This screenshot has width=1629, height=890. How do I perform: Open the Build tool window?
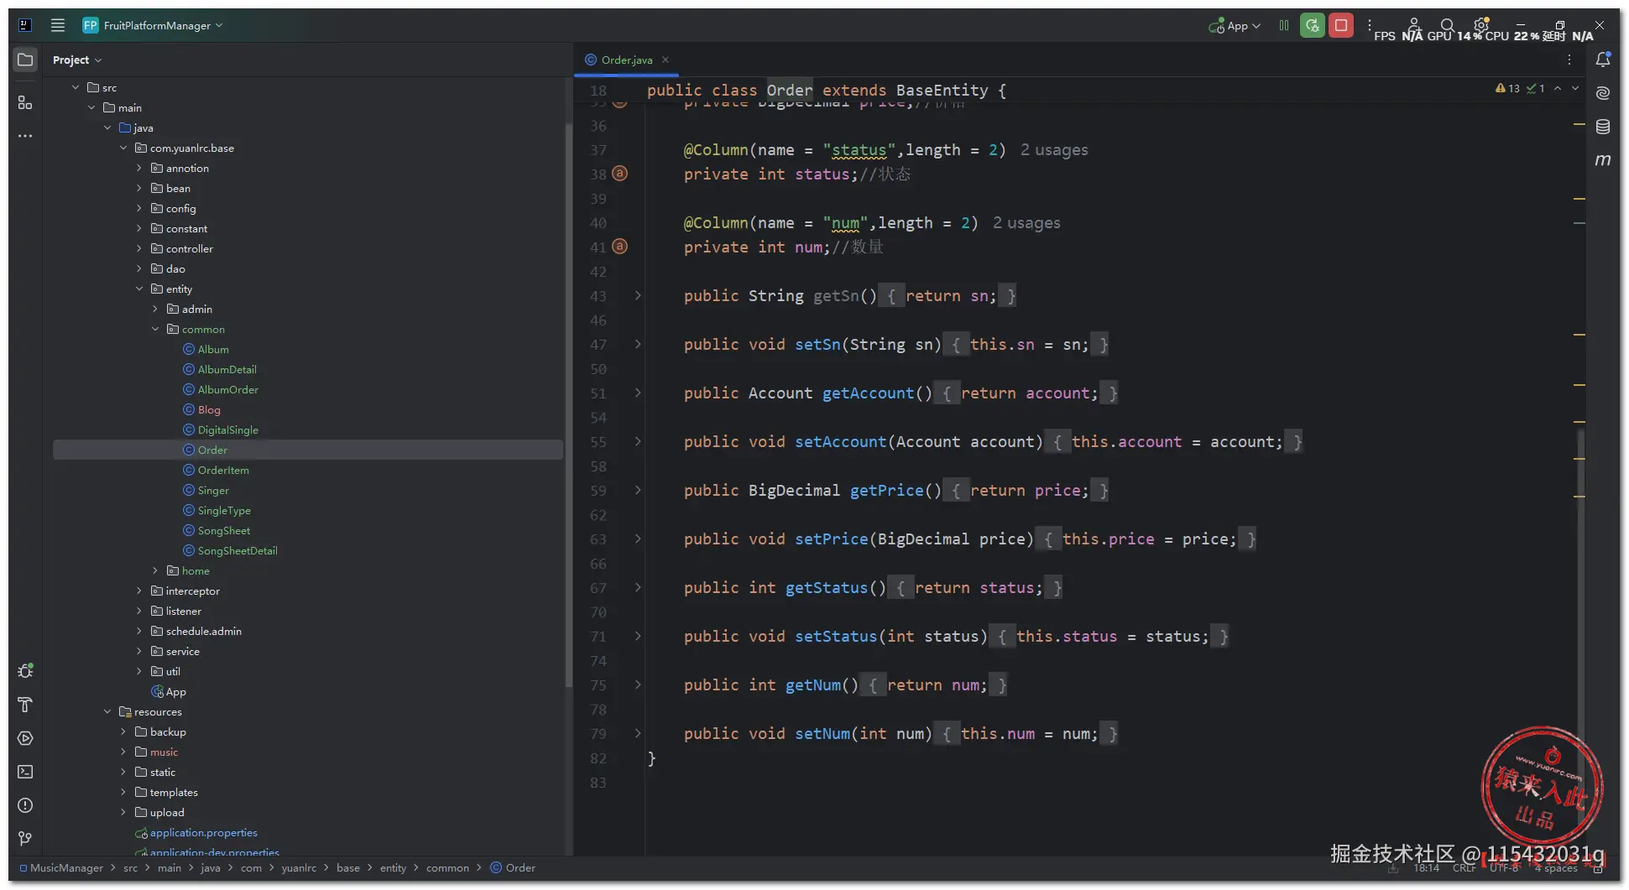coord(25,705)
